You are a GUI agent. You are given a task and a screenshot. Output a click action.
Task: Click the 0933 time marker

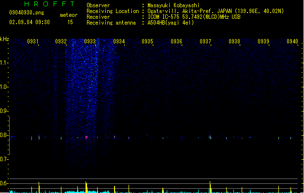coord(90,41)
